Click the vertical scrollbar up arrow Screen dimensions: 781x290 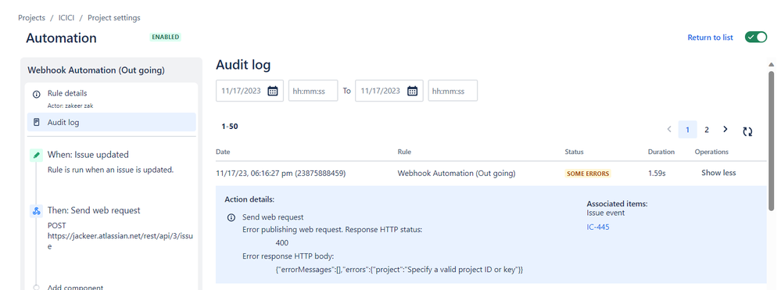[x=772, y=65]
